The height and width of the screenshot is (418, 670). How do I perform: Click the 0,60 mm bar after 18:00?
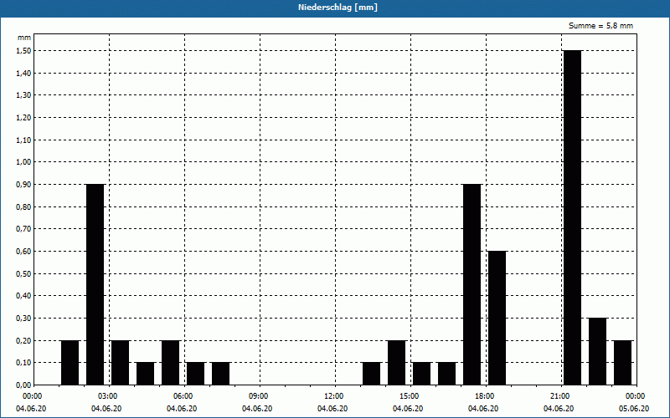coord(497,318)
